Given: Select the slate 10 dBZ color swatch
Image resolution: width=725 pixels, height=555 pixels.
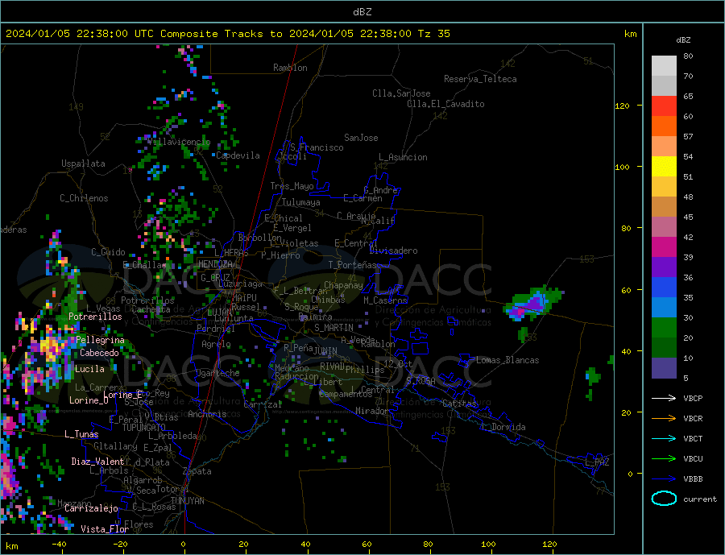Looking at the screenshot, I should tap(664, 368).
